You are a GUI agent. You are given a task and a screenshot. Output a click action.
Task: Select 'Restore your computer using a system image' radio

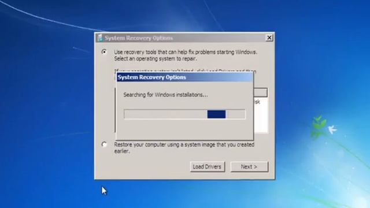pyautogui.click(x=104, y=144)
